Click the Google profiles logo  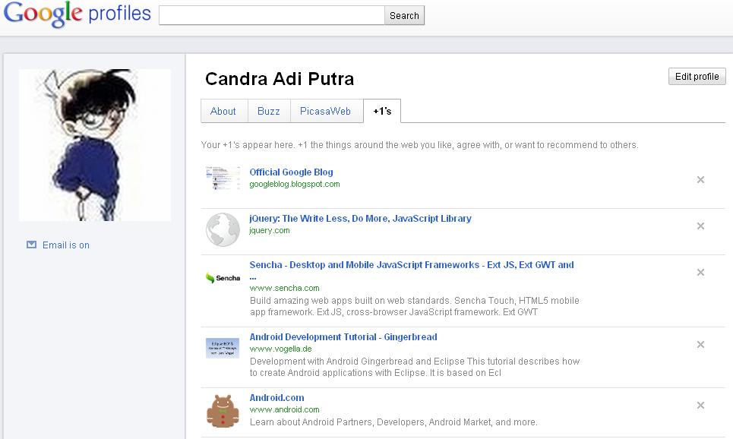click(x=77, y=14)
